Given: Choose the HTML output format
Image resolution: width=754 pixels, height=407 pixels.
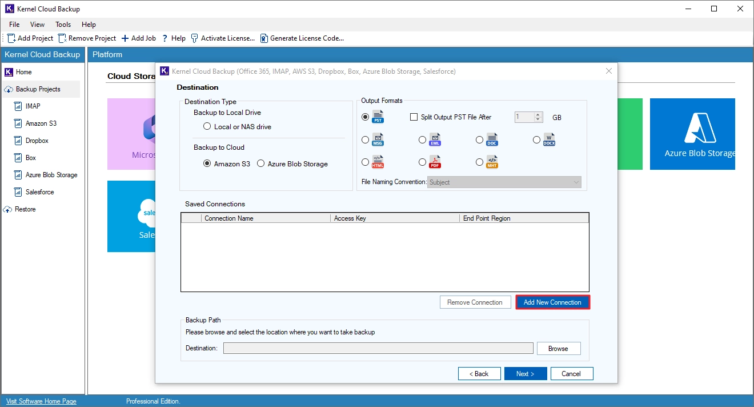Looking at the screenshot, I should pos(366,163).
